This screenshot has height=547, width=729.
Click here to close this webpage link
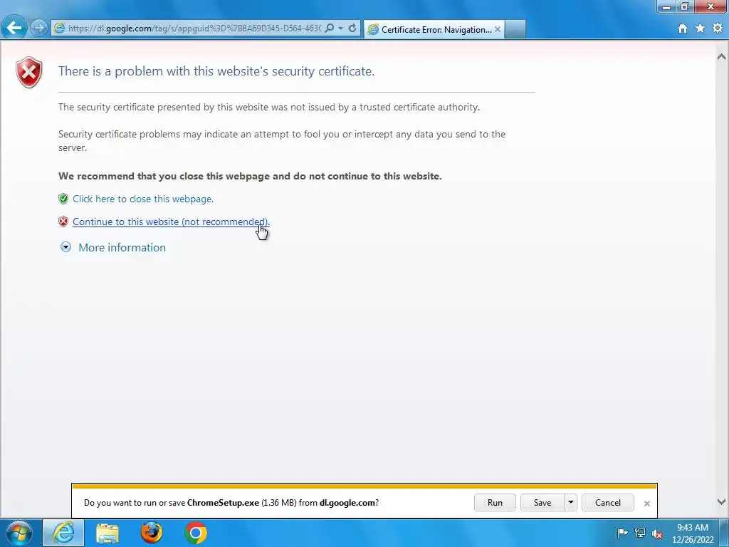[x=142, y=199]
